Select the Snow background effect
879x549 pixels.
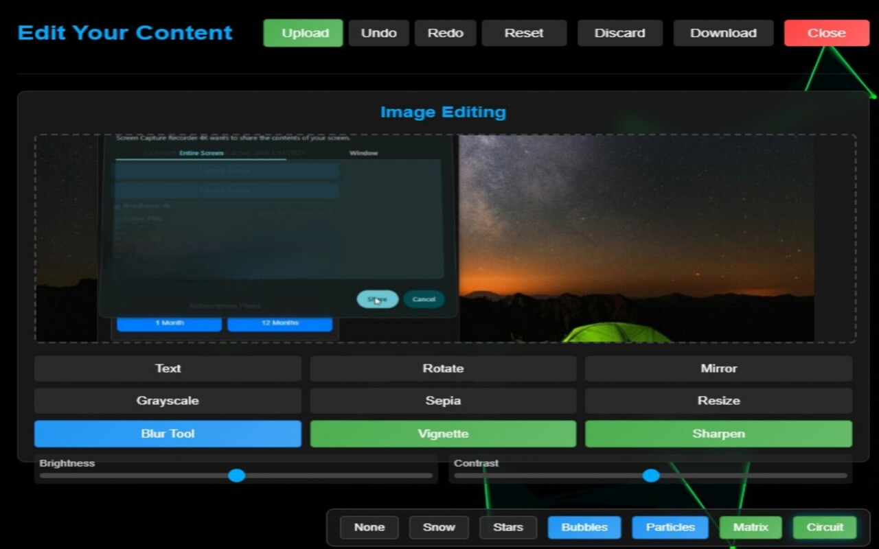click(x=439, y=527)
